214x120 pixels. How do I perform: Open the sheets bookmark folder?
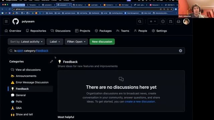[49, 13]
